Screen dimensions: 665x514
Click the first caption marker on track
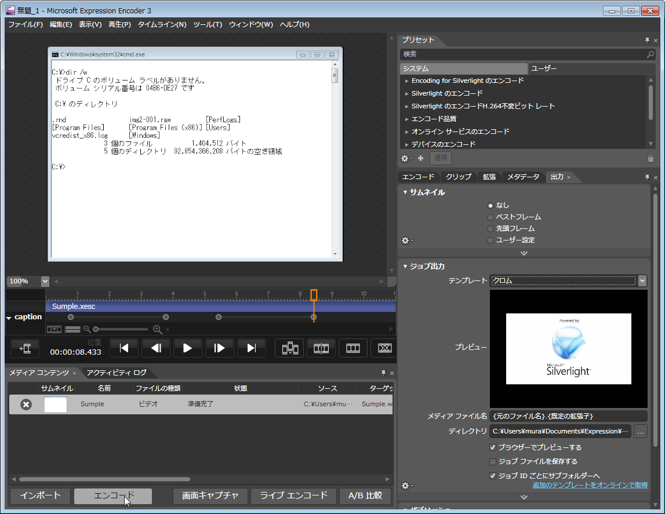(71, 318)
